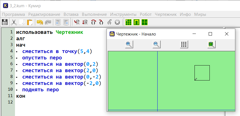Click the pen marker at square corner

196,79
